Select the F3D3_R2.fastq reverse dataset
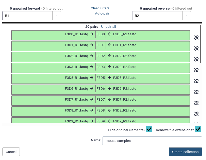The image size is (206, 160). point(125,67)
